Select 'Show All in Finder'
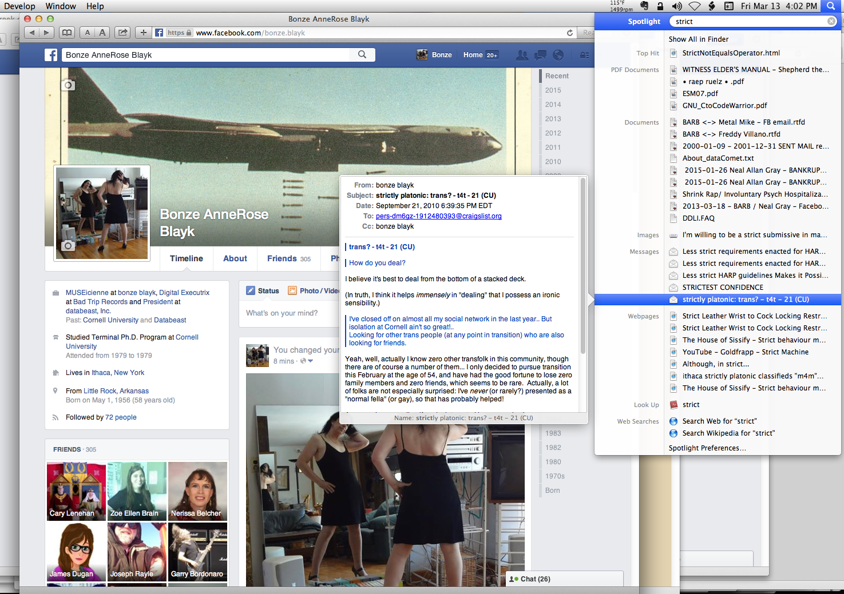The width and height of the screenshot is (844, 594). pos(699,39)
